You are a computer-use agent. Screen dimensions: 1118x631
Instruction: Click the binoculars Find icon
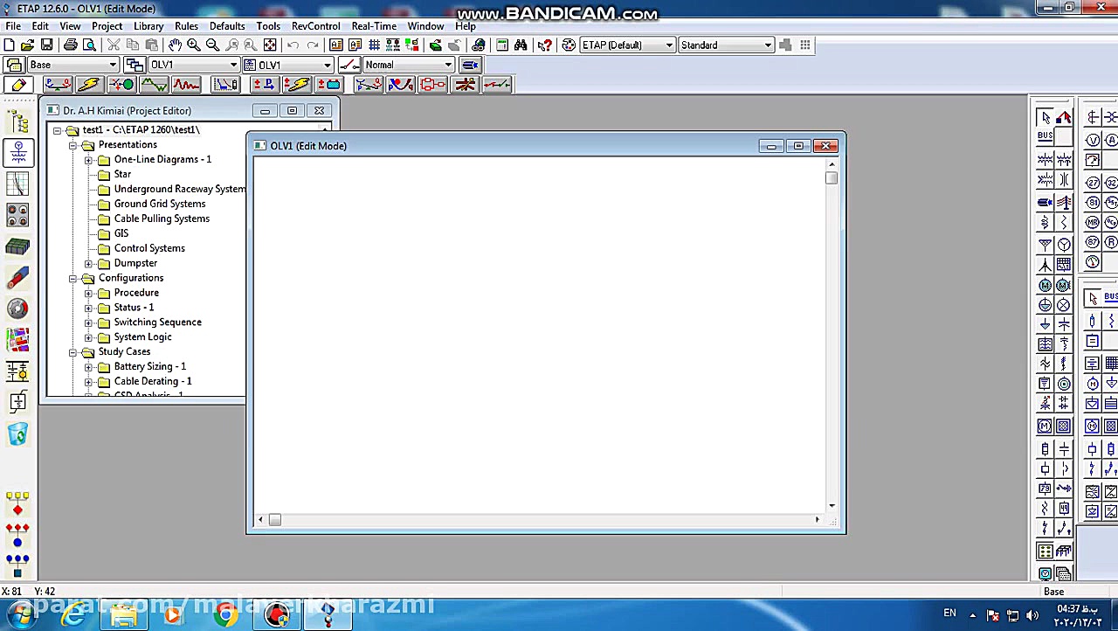tap(521, 45)
